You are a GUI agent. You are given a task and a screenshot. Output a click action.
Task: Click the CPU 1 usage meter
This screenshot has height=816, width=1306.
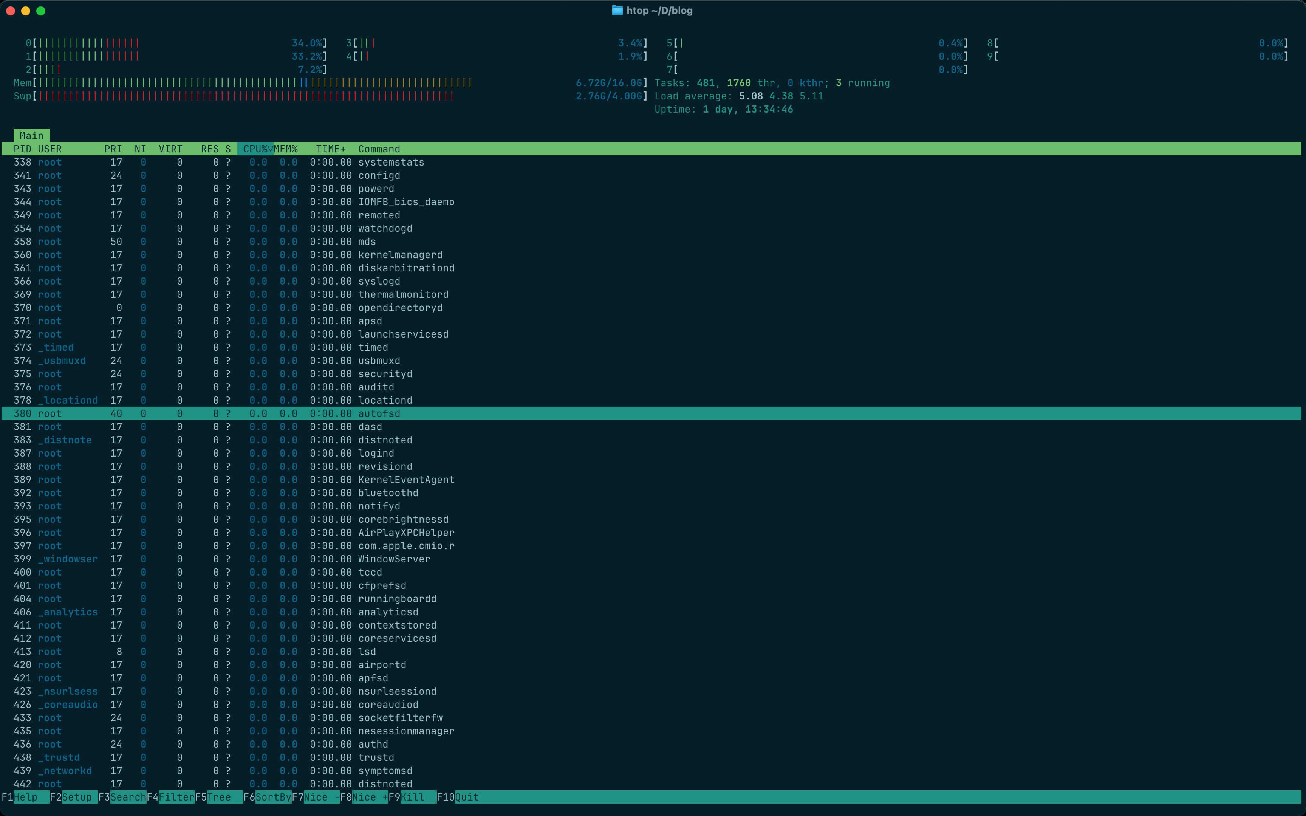point(176,56)
